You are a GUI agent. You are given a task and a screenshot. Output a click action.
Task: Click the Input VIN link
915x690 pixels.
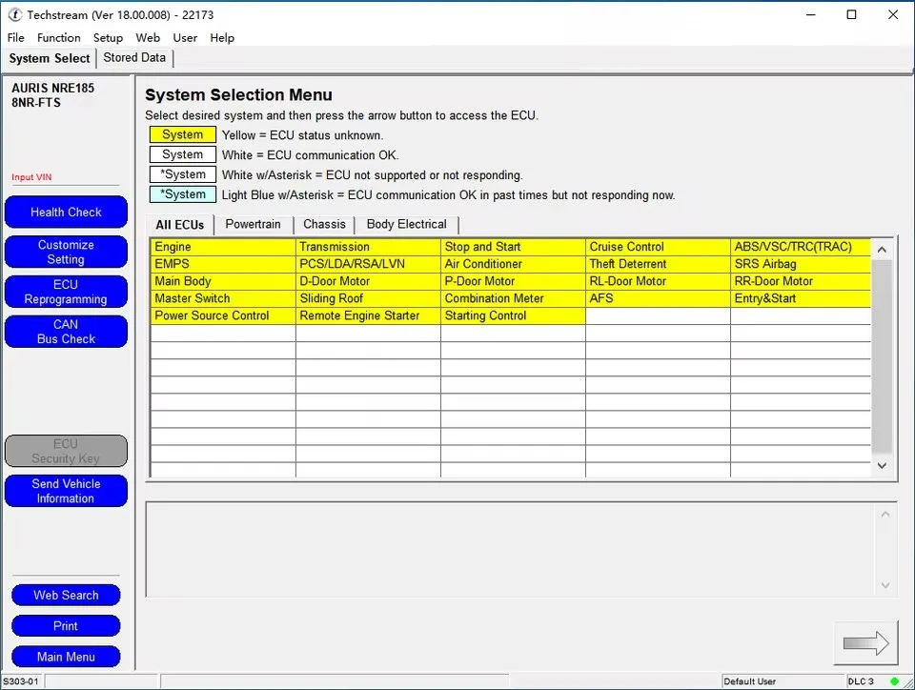point(30,177)
